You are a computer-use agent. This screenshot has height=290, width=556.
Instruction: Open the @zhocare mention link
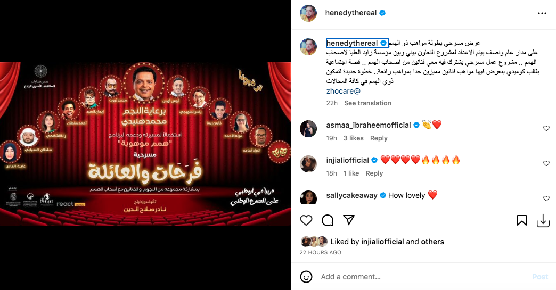point(344,91)
